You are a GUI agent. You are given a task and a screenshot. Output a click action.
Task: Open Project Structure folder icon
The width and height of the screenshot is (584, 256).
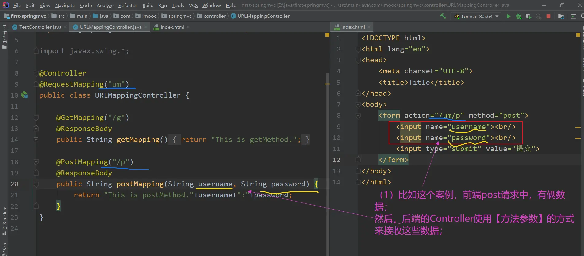[561, 16]
